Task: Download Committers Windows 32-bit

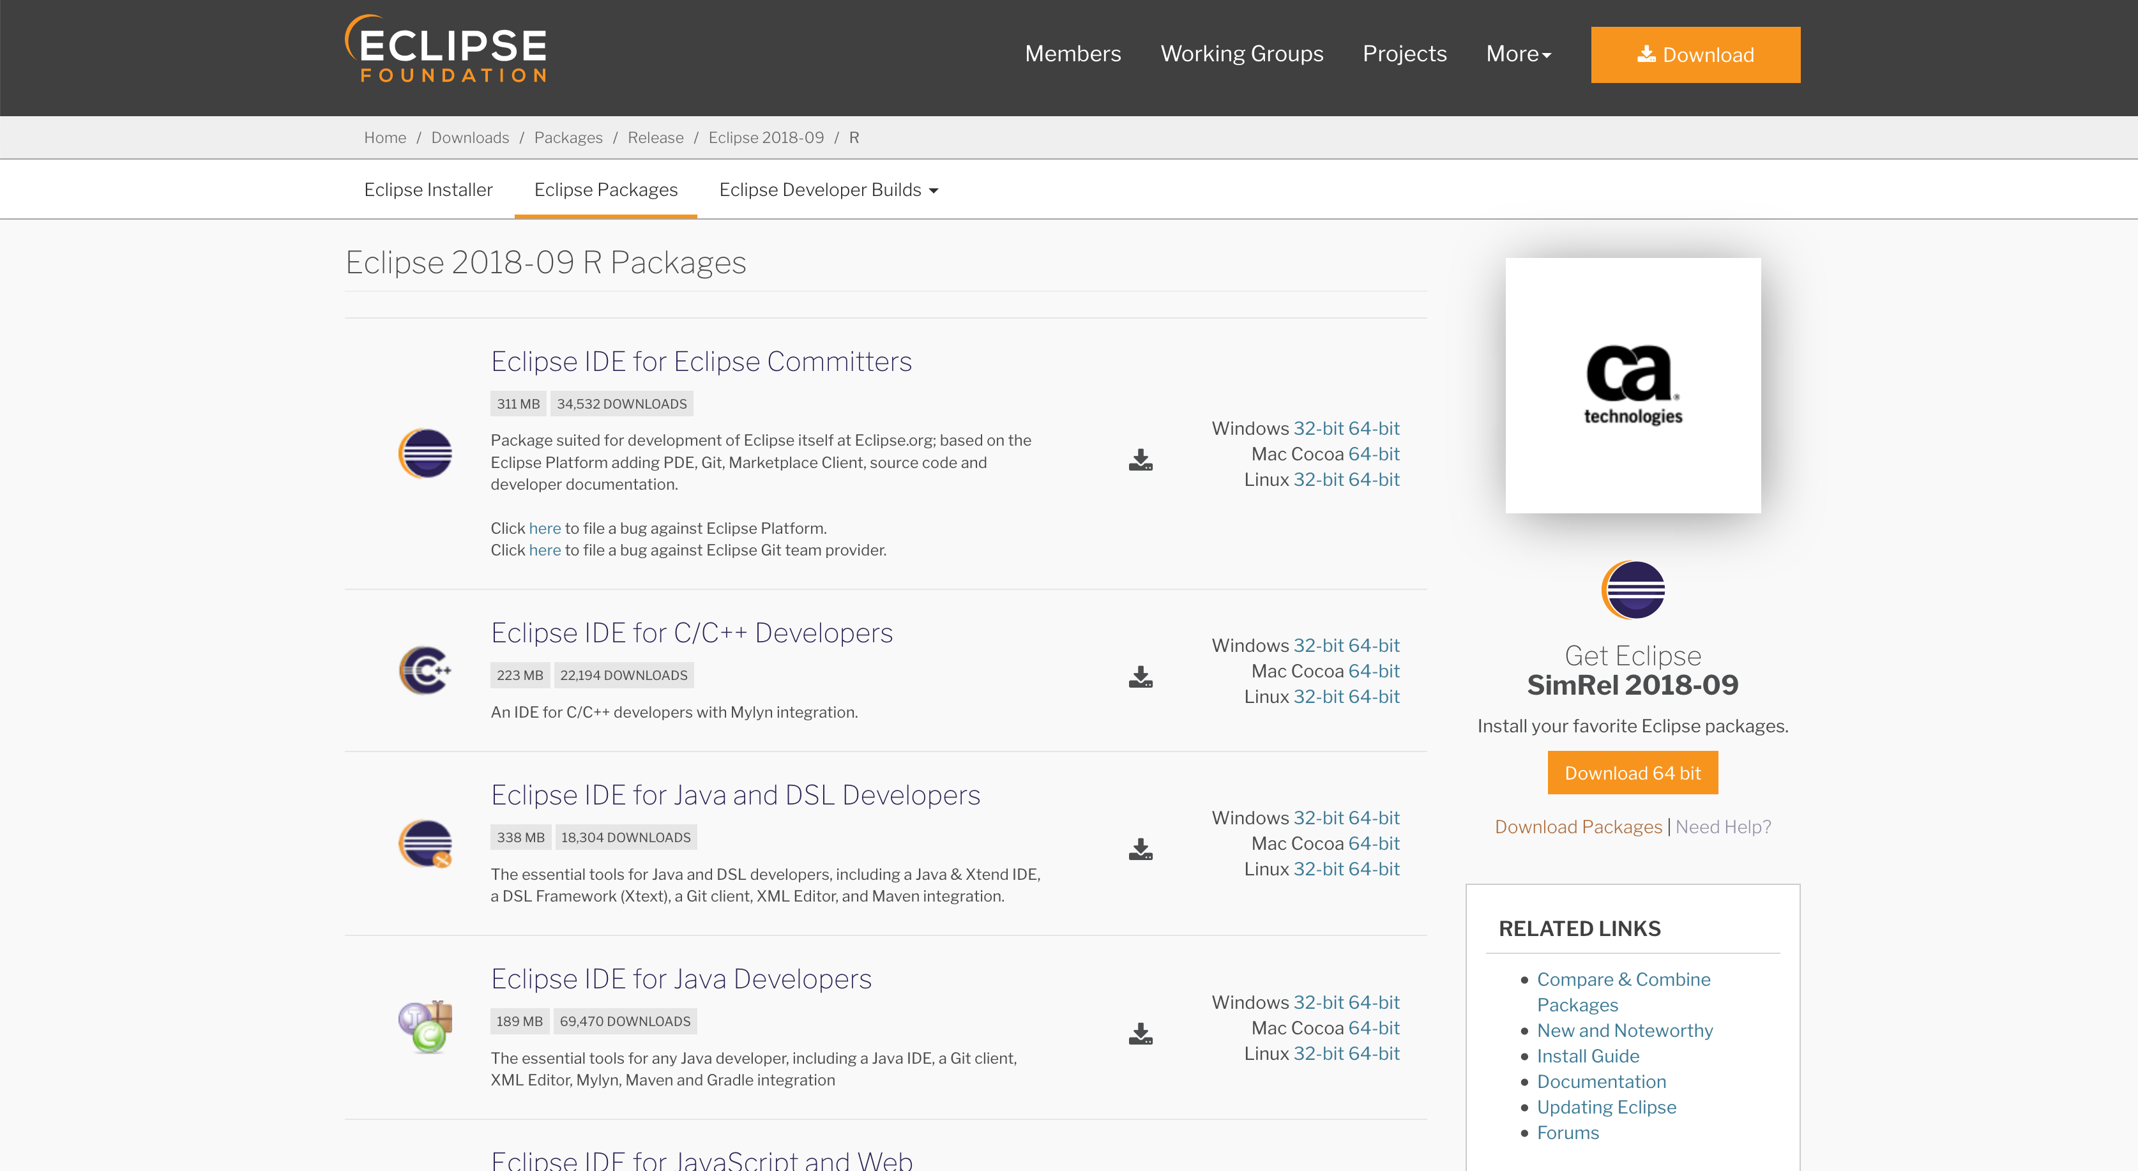Action: click(x=1318, y=429)
